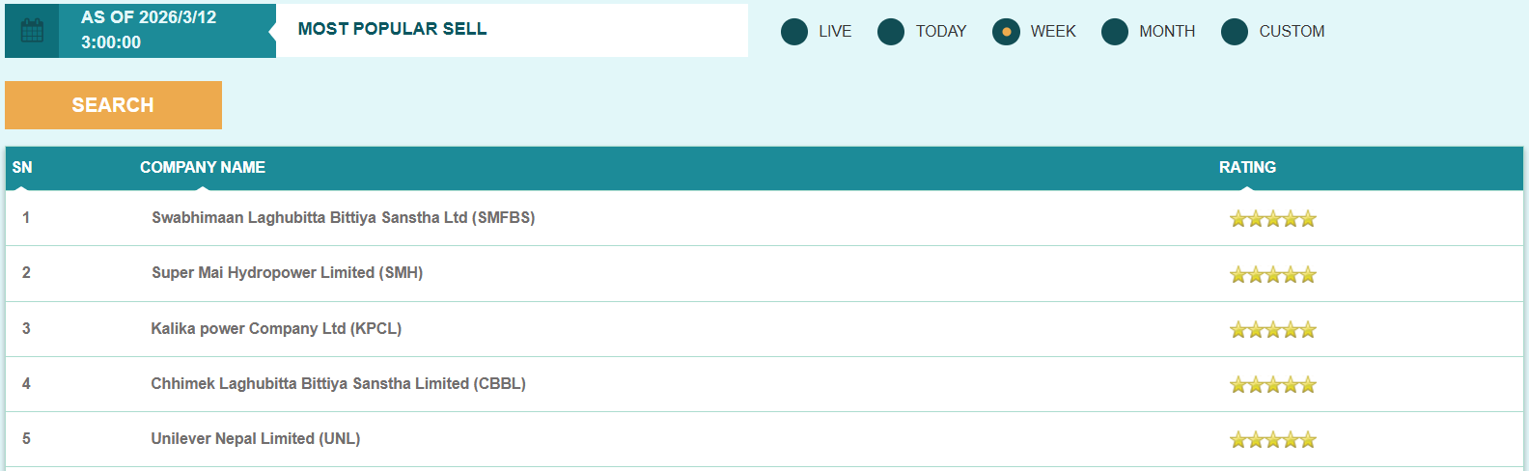
Task: Open Swabhimaan Laghubitta Bittiya Sanstha (SMFBS)
Action: pyautogui.click(x=343, y=218)
